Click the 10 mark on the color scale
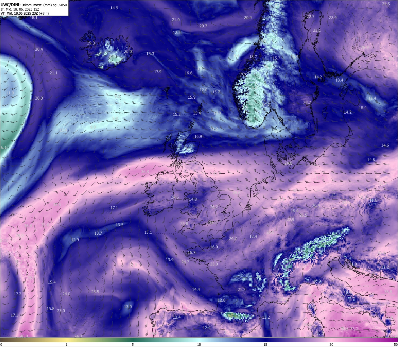This screenshot has width=398, height=347. point(199,345)
